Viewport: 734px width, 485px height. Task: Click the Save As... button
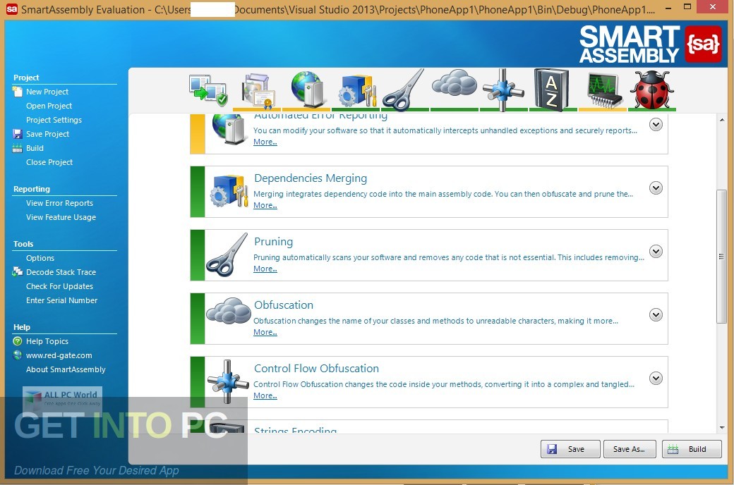click(630, 449)
